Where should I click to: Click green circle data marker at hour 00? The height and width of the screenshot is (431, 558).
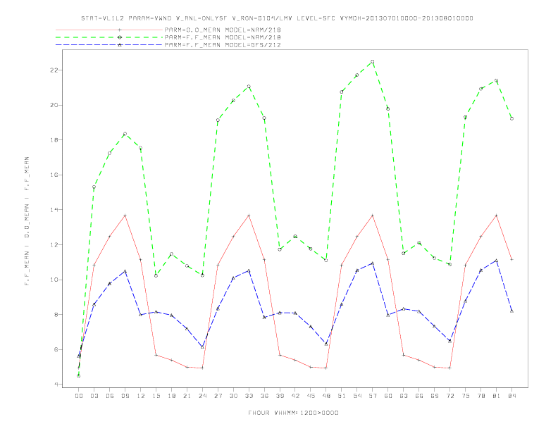(79, 376)
